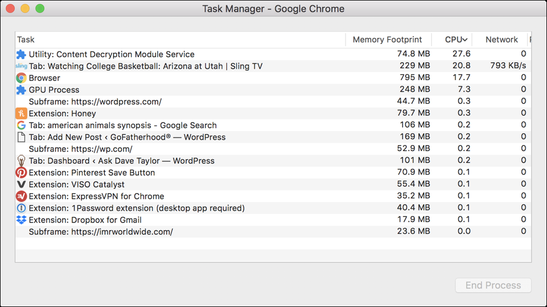The image size is (547, 307).
Task: Maximize the Task Manager window
Action: point(40,8)
